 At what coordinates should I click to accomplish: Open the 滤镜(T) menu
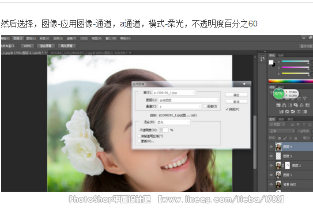(x=71, y=38)
